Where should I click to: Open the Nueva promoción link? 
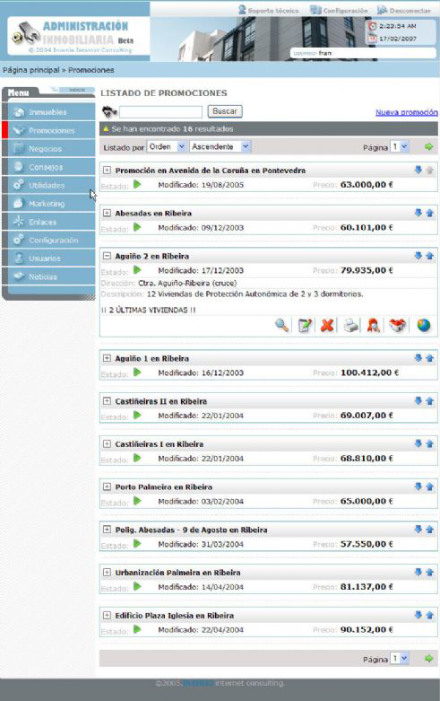pyautogui.click(x=407, y=112)
